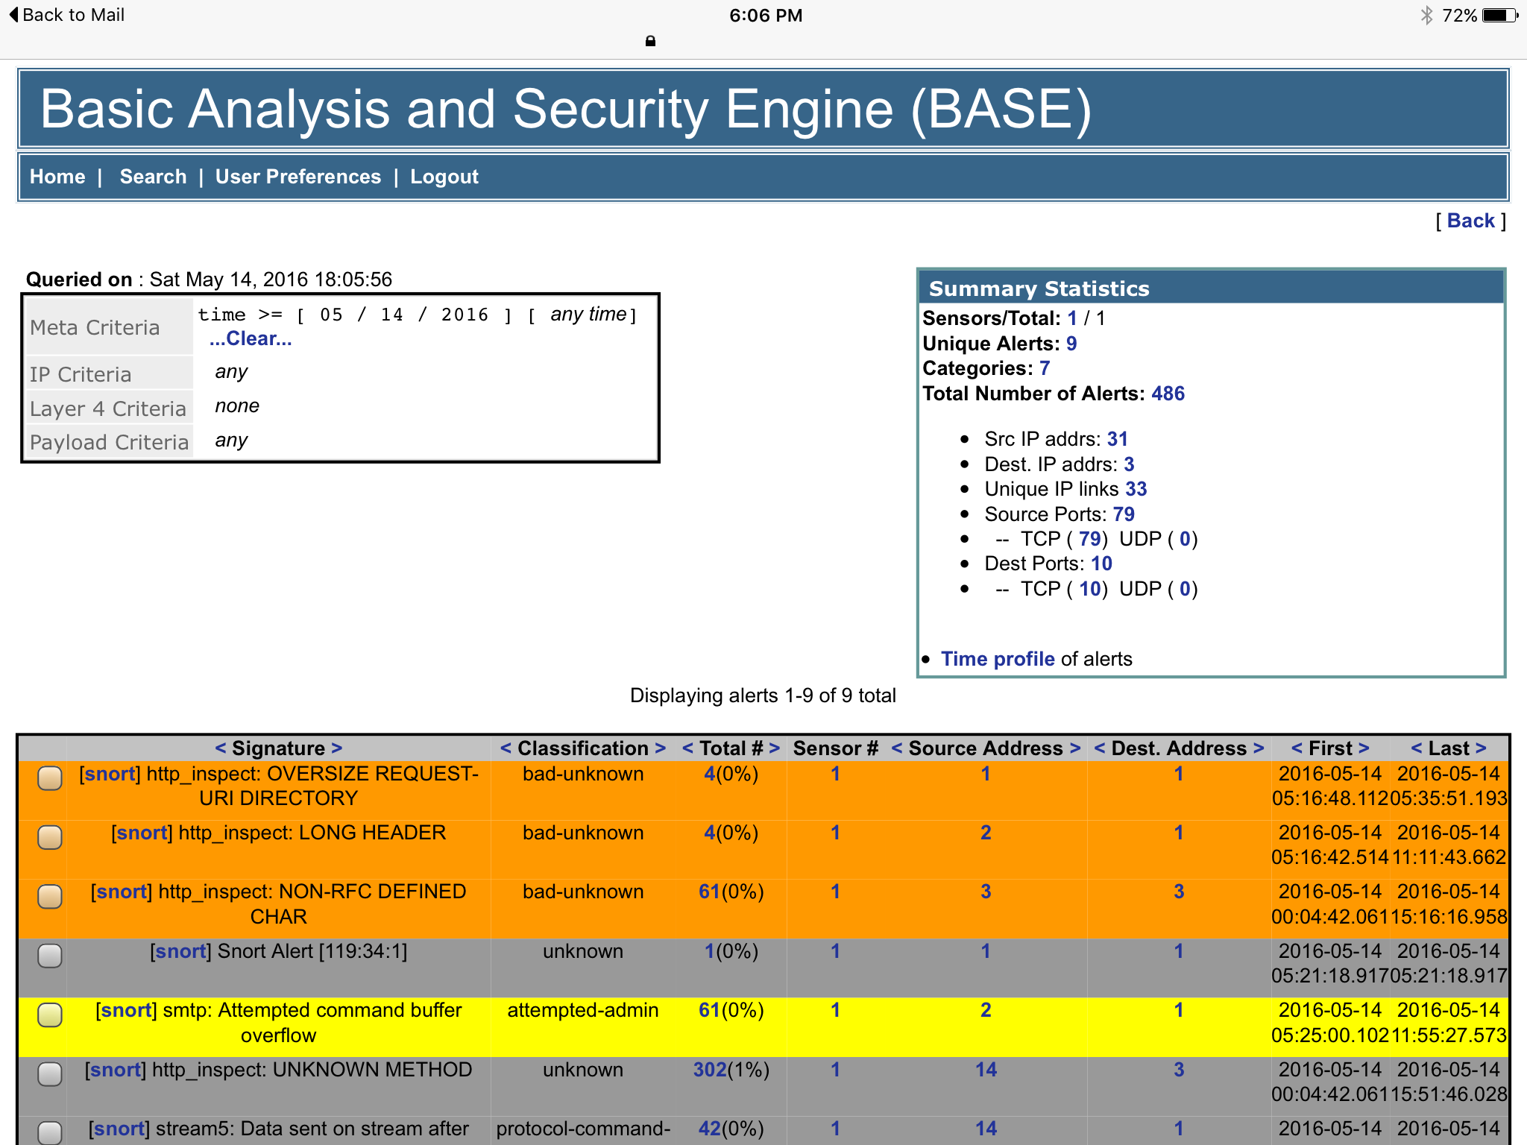Tick the smtp buffer overflow alert checkbox

[50, 1015]
